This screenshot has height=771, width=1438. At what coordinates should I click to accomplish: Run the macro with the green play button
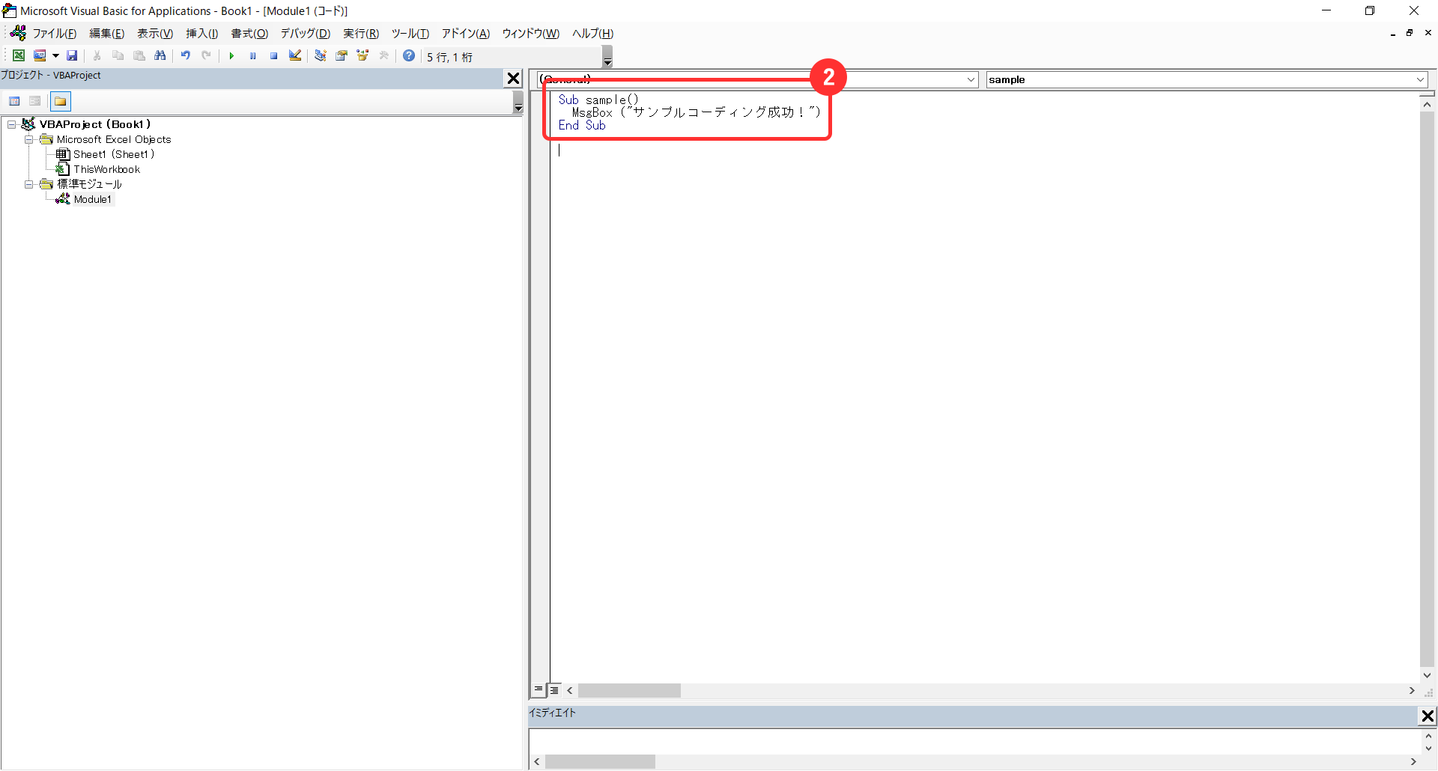pos(231,55)
